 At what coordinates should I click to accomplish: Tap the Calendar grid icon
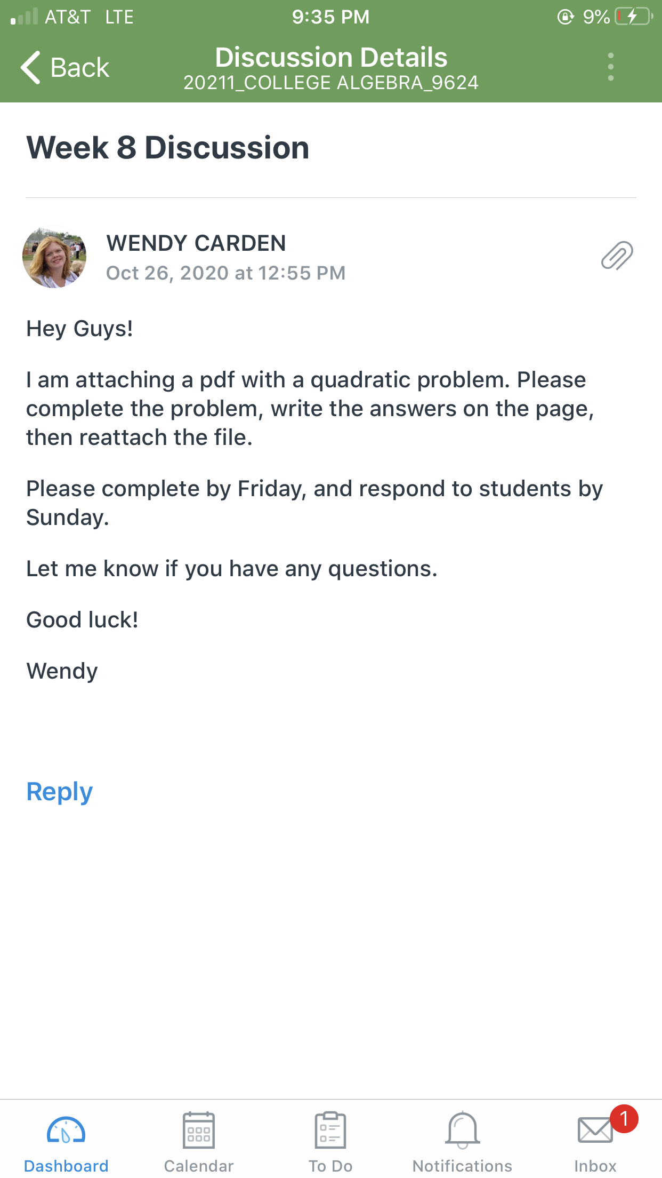[199, 1129]
